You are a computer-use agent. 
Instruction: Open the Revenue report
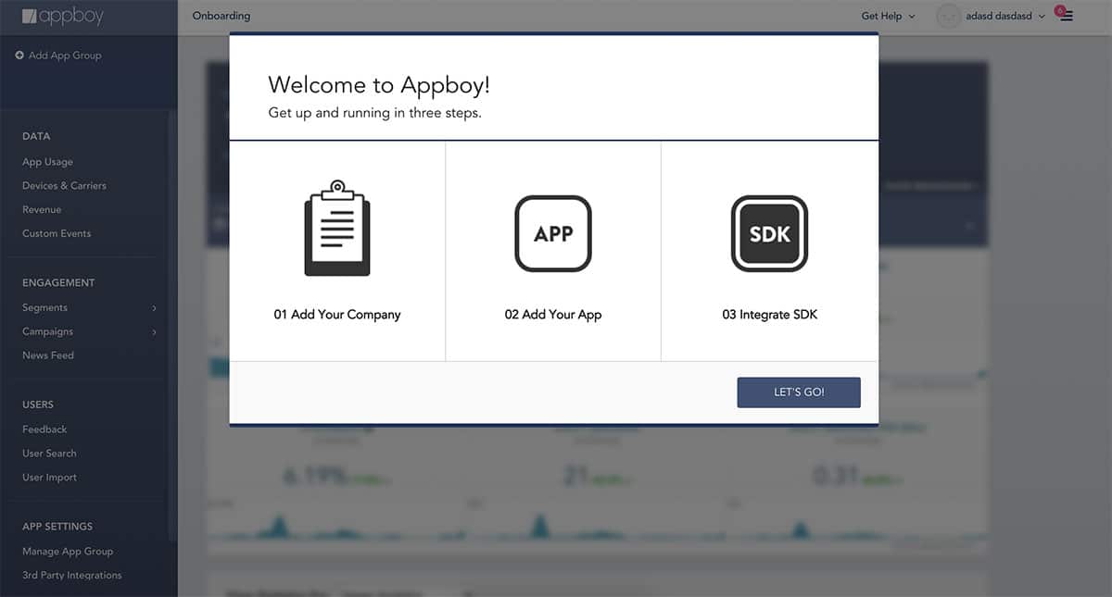tap(40, 209)
